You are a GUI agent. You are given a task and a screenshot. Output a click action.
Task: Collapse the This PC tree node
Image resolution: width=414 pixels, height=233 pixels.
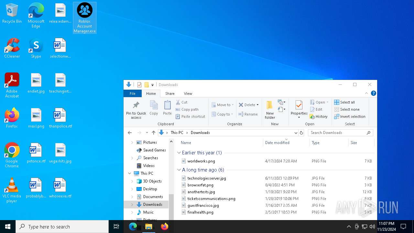[x=130, y=173]
